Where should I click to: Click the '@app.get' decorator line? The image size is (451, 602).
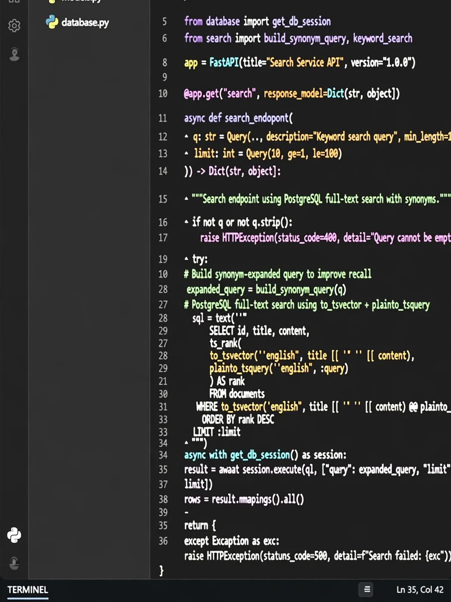[x=292, y=94]
